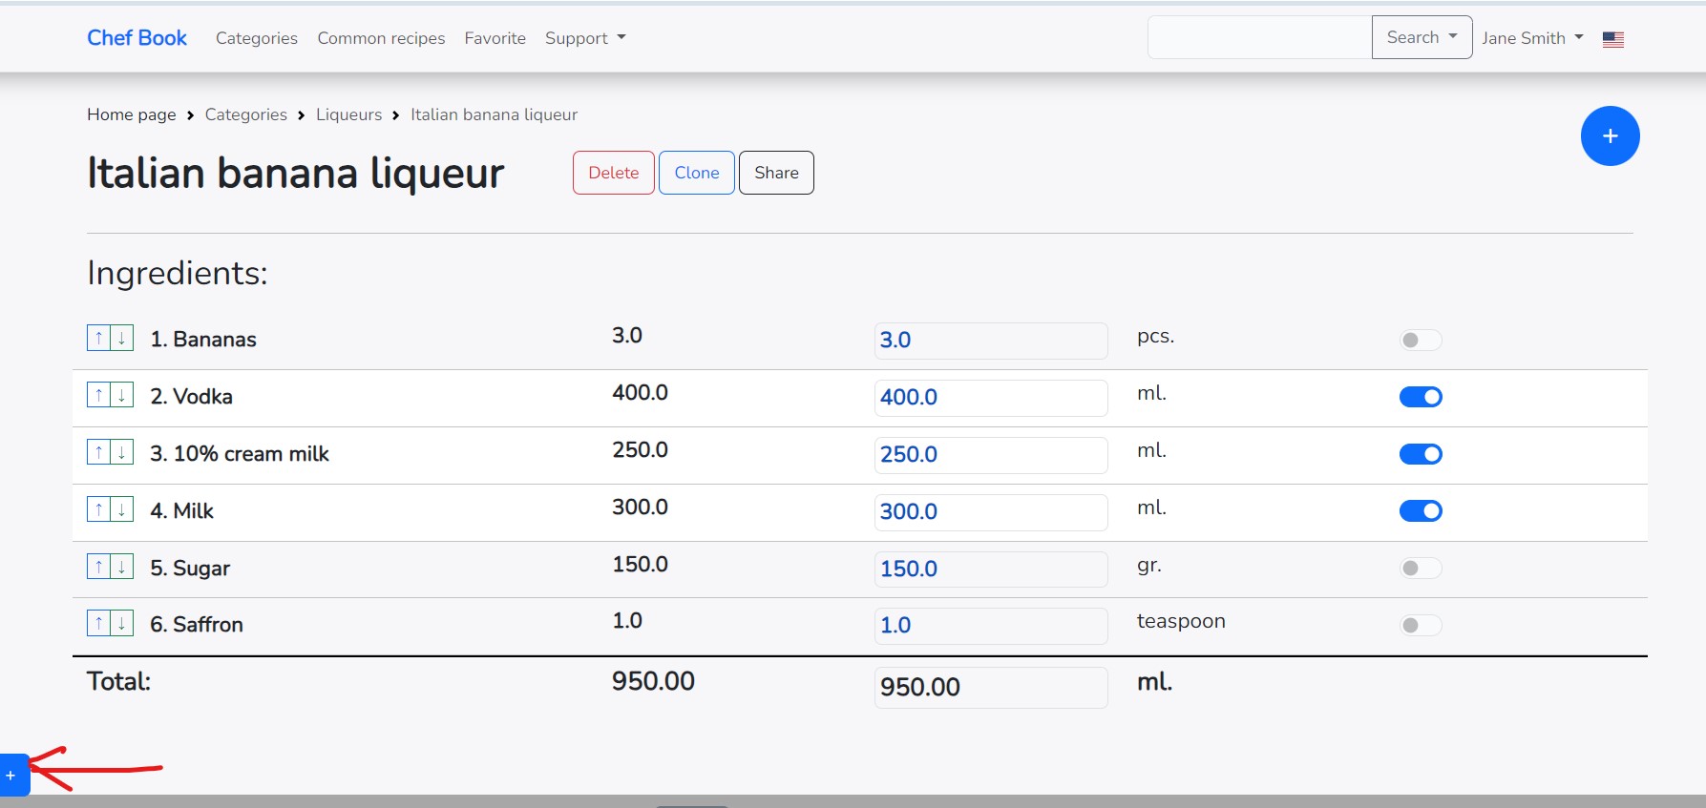
Task: Move Saffron down with arrow icon
Action: coord(122,624)
